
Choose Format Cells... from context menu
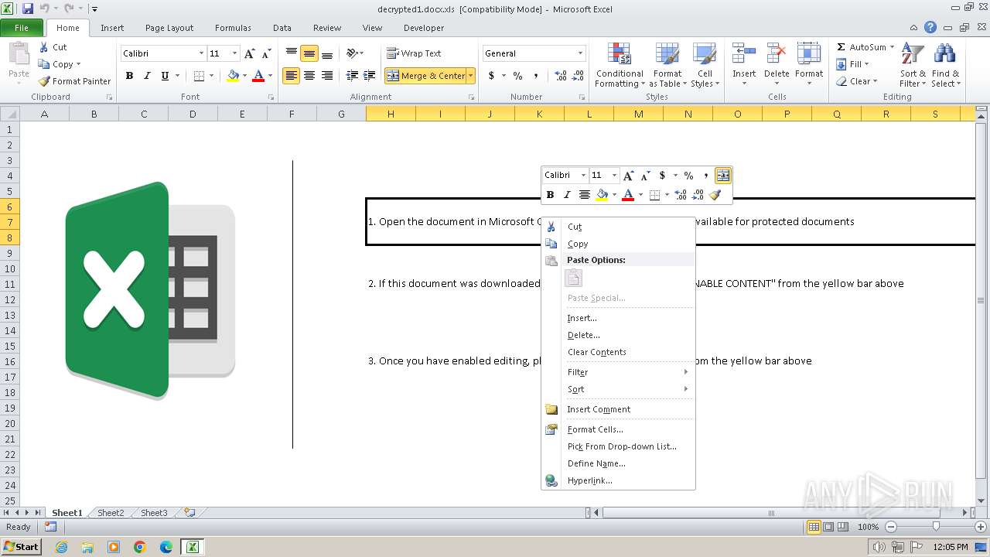(x=619, y=429)
